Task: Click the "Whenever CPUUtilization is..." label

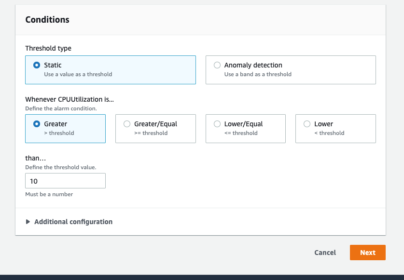Action: [70, 99]
